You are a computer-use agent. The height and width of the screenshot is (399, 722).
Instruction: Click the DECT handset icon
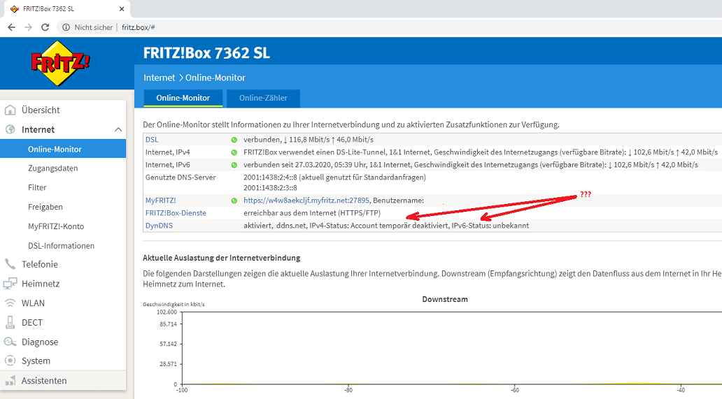(10, 322)
